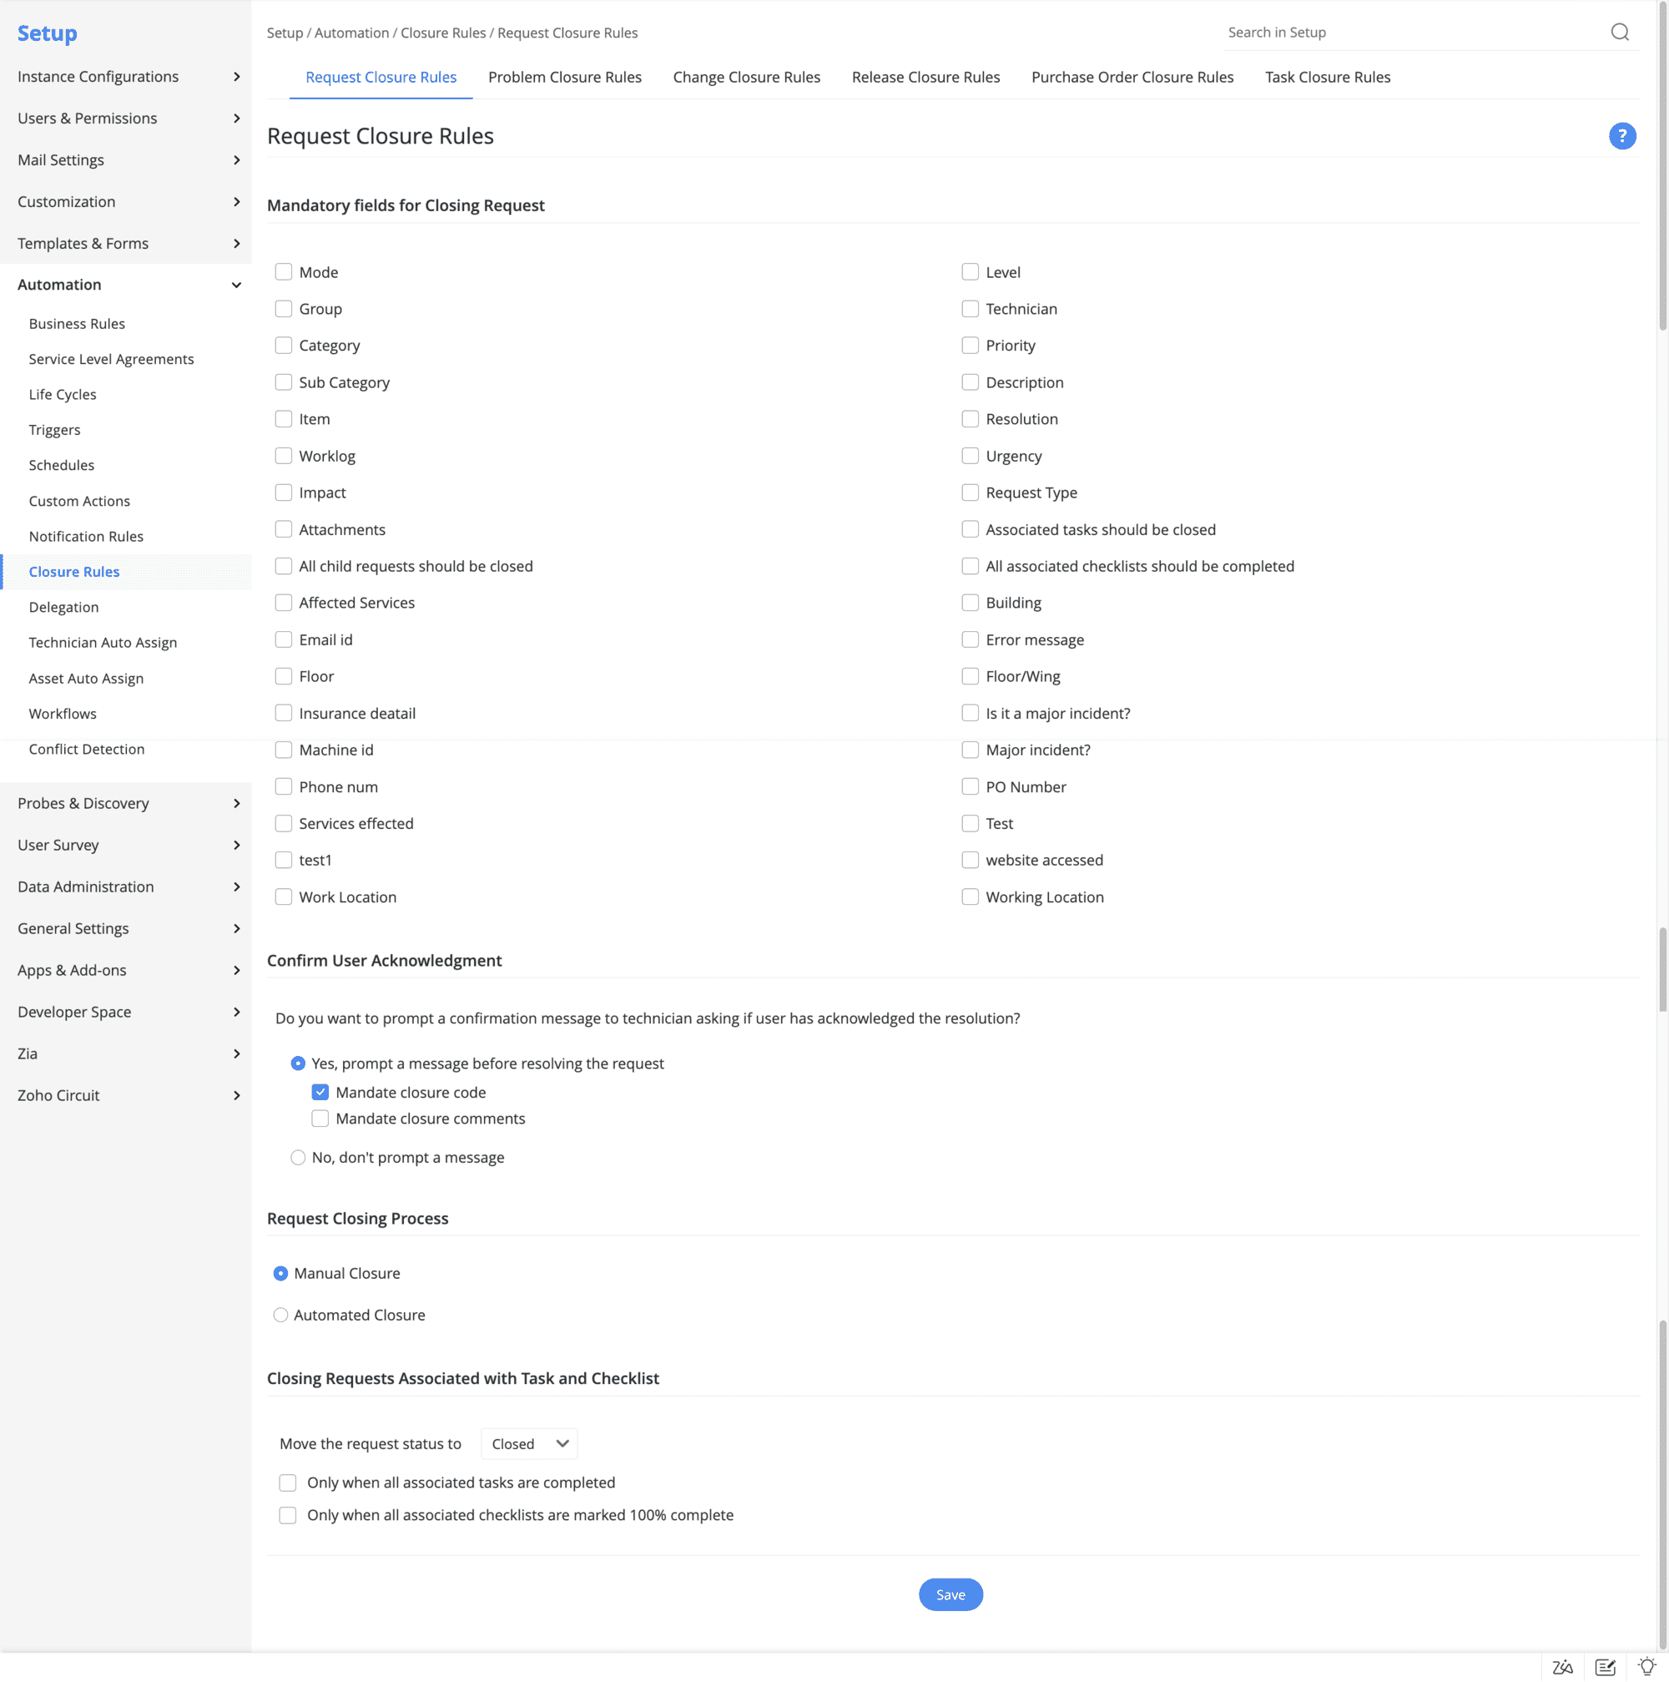Open the Triggers automation menu item

[53, 430]
